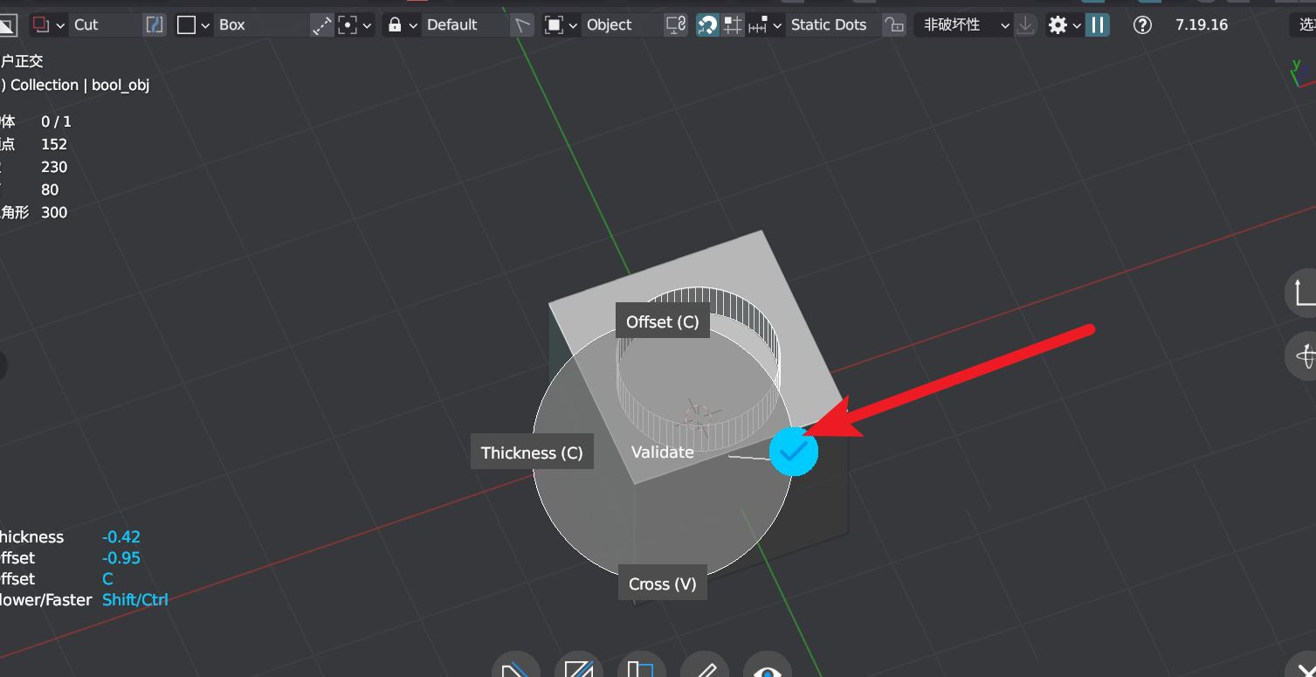Click the Thickness value -0.42
The height and width of the screenshot is (677, 1316).
(121, 537)
